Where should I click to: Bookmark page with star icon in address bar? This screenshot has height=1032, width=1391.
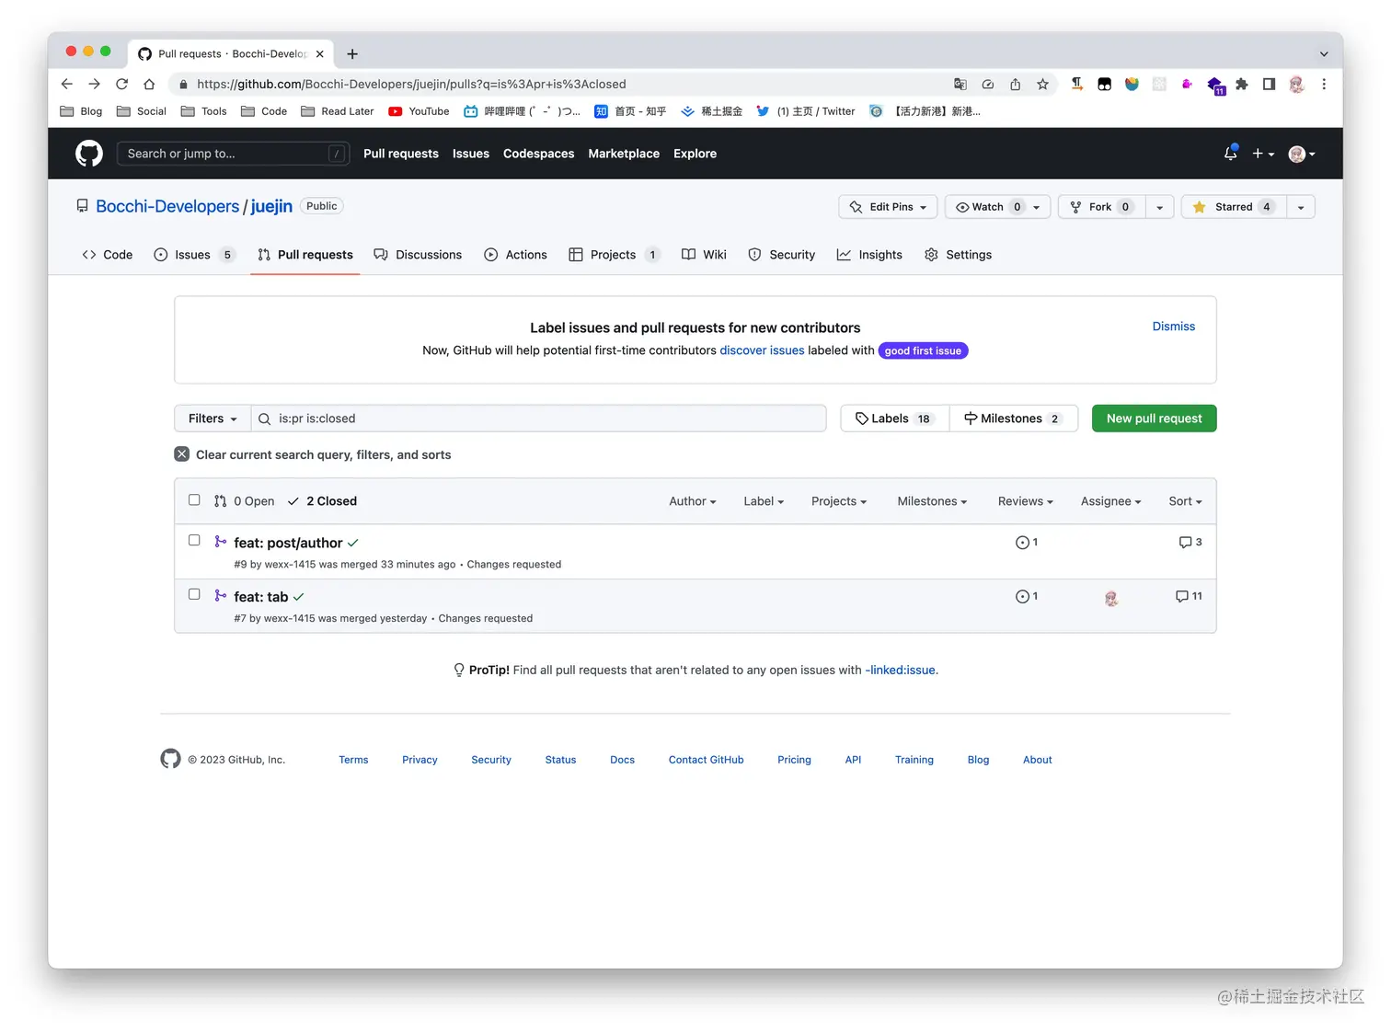tap(1042, 84)
